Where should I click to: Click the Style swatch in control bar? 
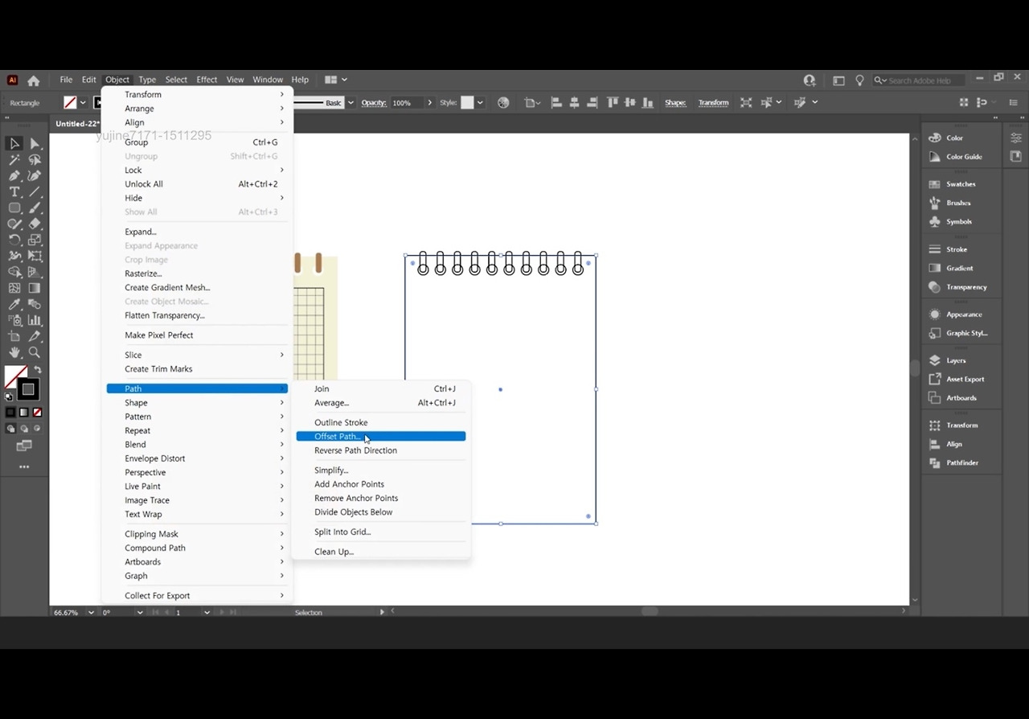(x=467, y=103)
